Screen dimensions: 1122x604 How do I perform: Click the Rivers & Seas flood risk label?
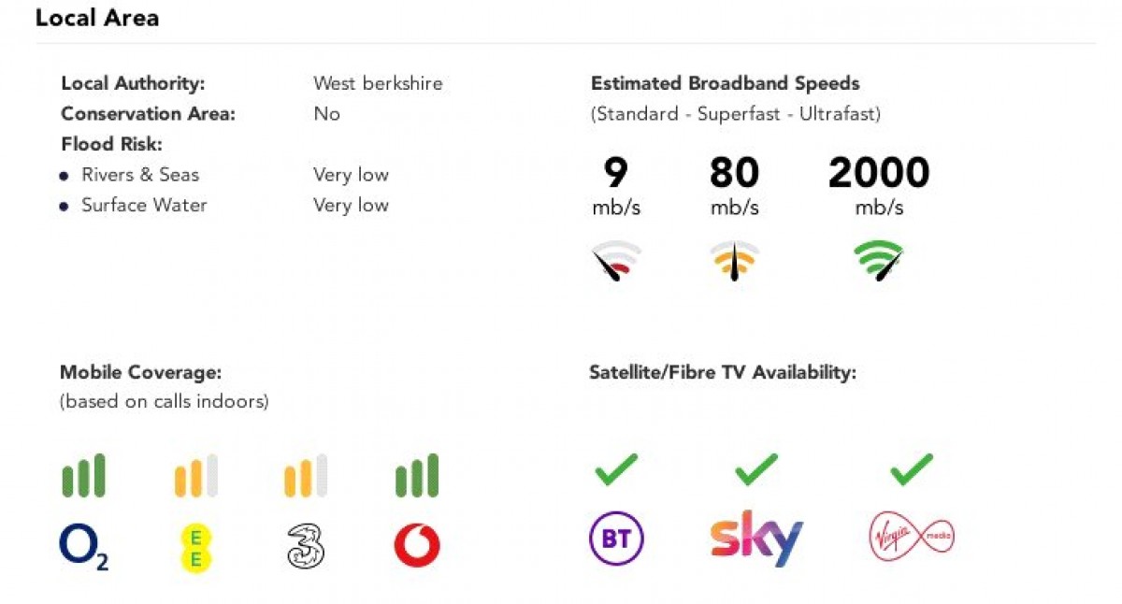(140, 175)
